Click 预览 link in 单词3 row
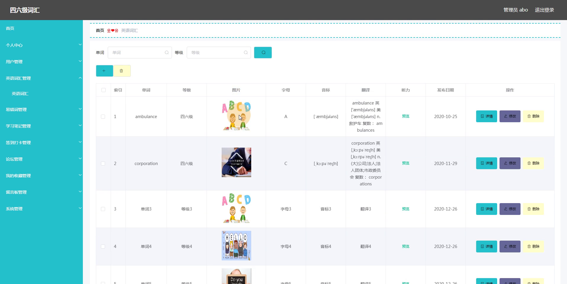 click(x=405, y=209)
